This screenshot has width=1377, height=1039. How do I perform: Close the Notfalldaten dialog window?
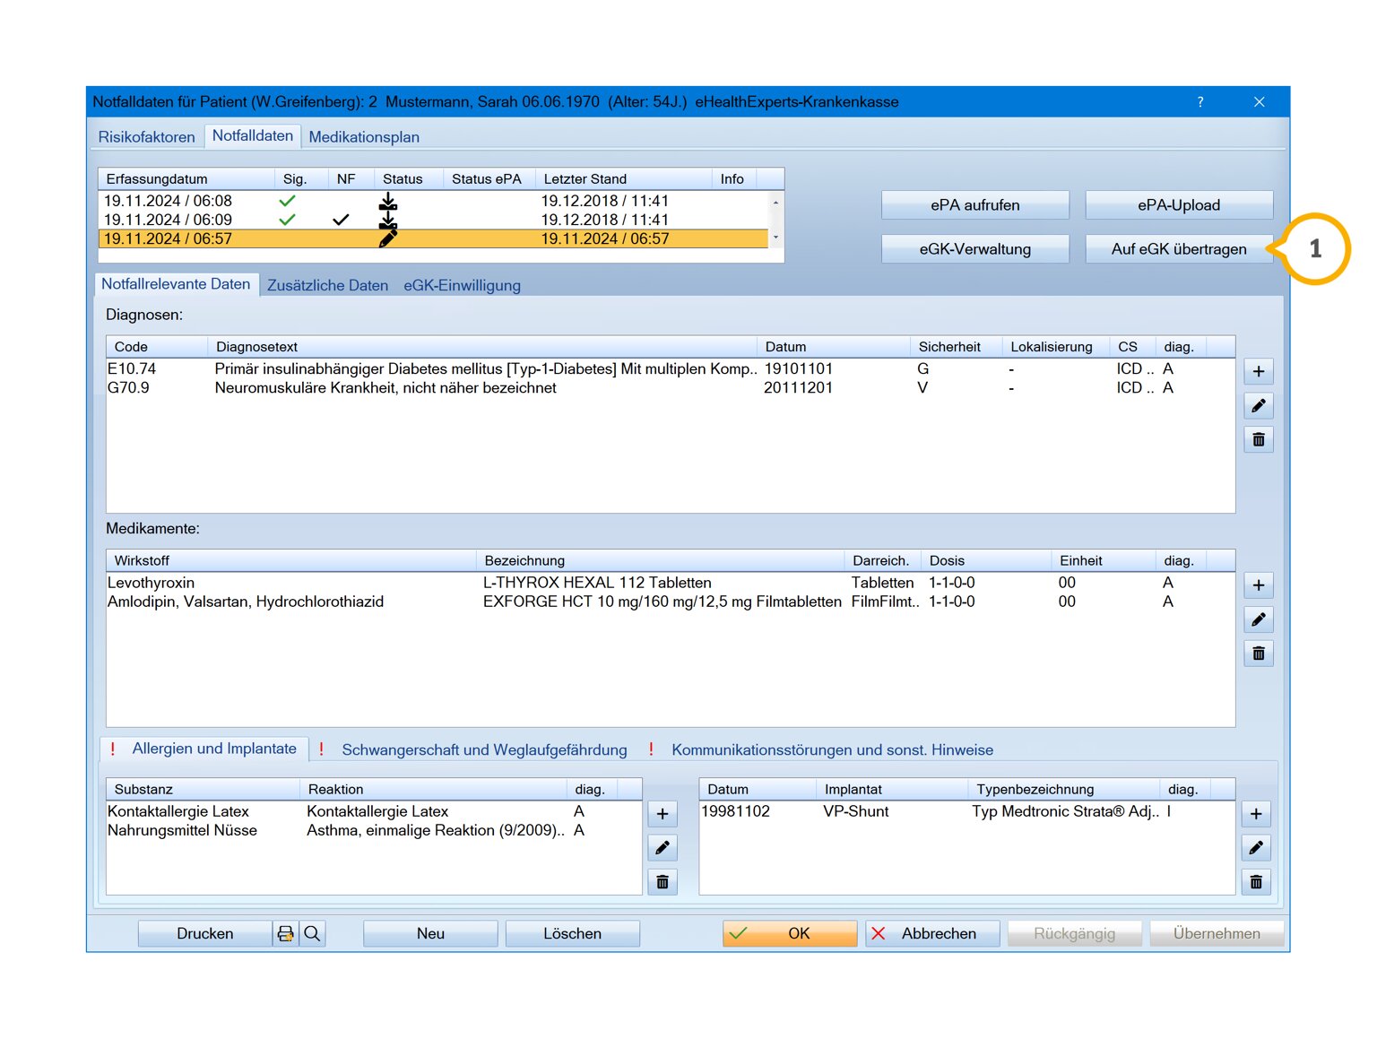click(x=1260, y=102)
